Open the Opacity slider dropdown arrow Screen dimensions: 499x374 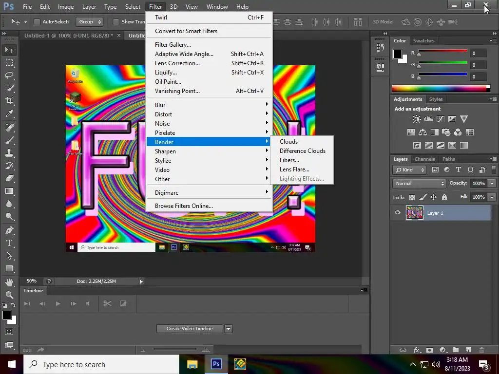(x=492, y=184)
